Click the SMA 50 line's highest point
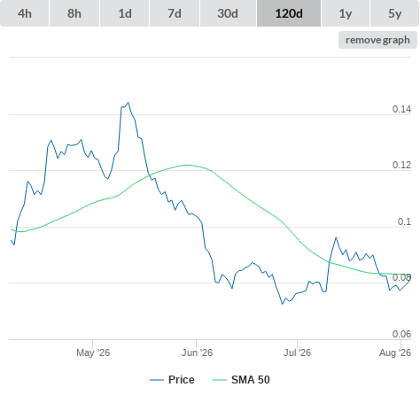420x403 pixels. pyautogui.click(x=187, y=165)
